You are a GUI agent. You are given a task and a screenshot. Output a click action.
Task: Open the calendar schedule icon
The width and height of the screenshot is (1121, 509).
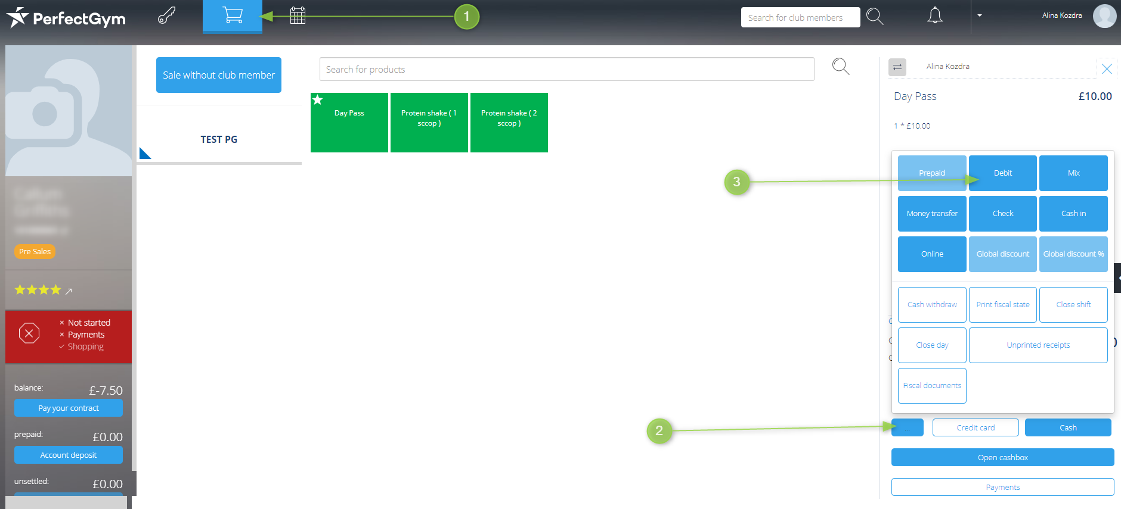pos(298,15)
